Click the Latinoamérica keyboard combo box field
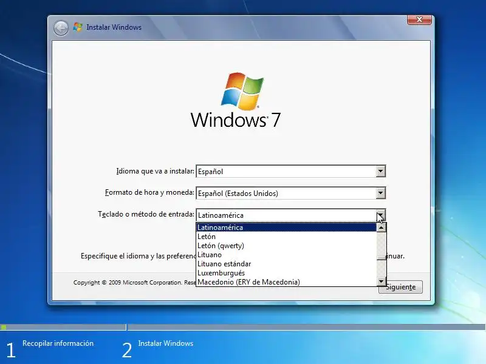Viewport: 486px width, 364px height. tap(291, 215)
